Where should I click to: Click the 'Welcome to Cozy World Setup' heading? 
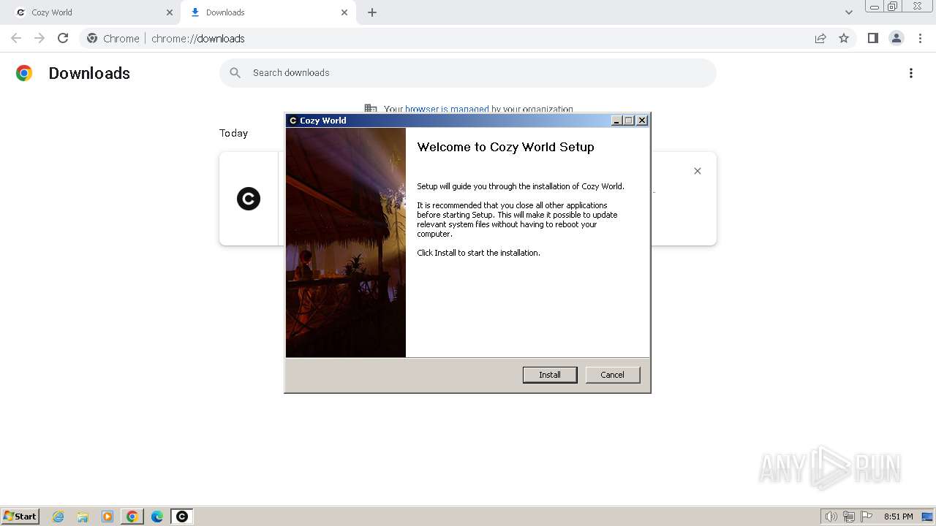click(505, 147)
